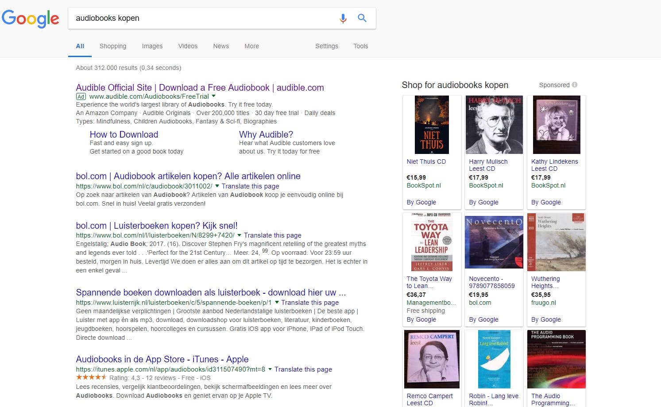
Task: Click 'By Google' under Niet Thuis CD
Action: coord(421,203)
